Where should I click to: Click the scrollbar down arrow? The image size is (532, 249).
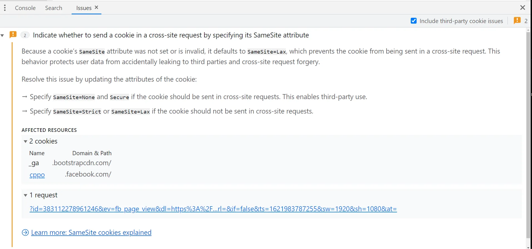pos(528,247)
